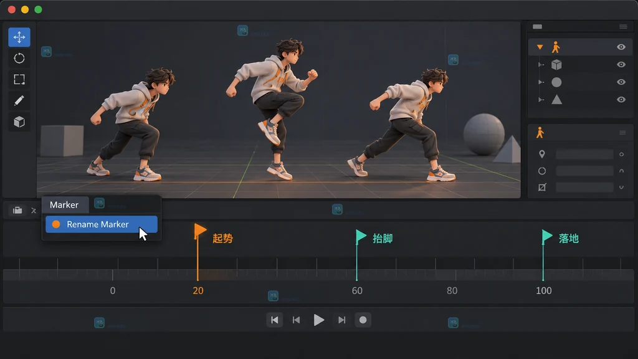Collapse the character hierarchy triangle
This screenshot has width=638, height=359.
click(x=540, y=47)
